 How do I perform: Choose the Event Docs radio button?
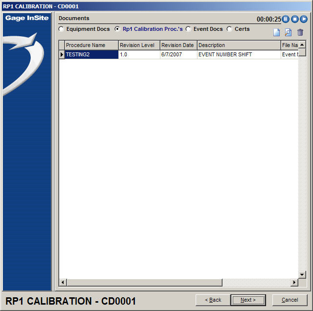click(188, 29)
